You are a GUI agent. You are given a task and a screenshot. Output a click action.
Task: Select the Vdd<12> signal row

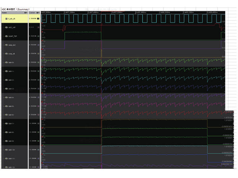pos(14,167)
